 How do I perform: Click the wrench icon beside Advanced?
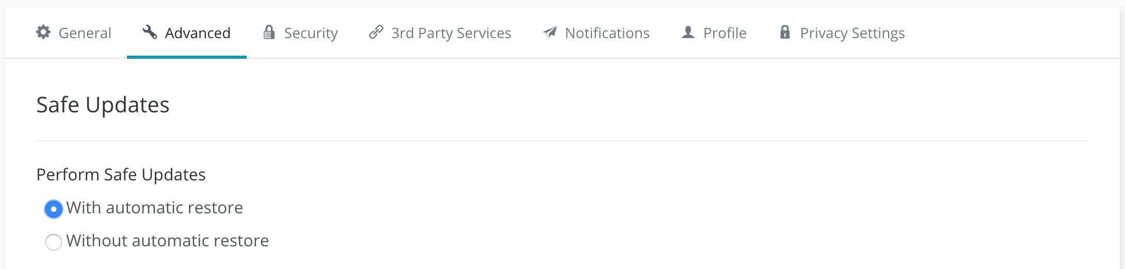click(x=150, y=32)
